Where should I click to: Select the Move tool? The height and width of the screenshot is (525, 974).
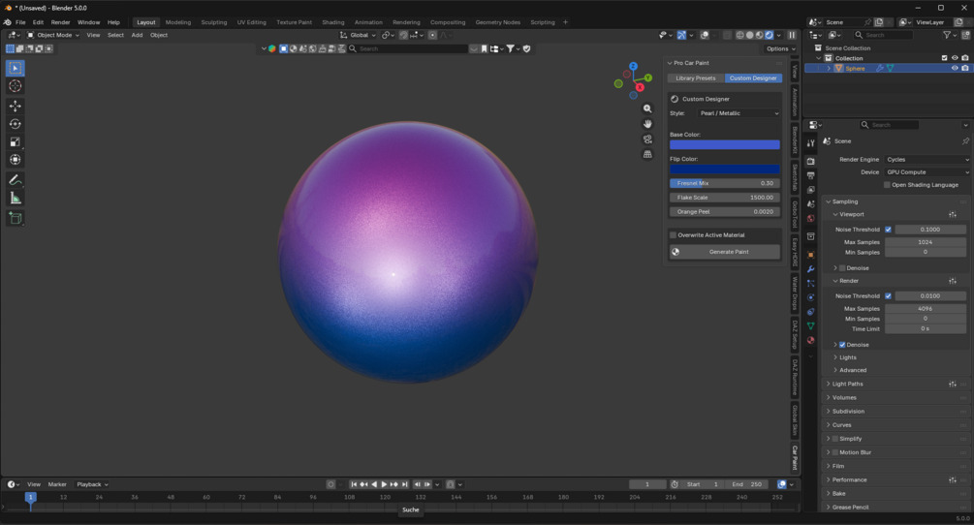[16, 107]
